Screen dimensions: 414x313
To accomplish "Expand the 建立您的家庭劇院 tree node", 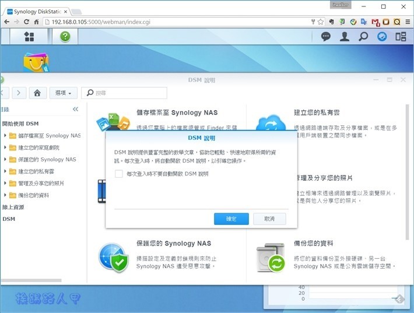I will click(x=5, y=147).
